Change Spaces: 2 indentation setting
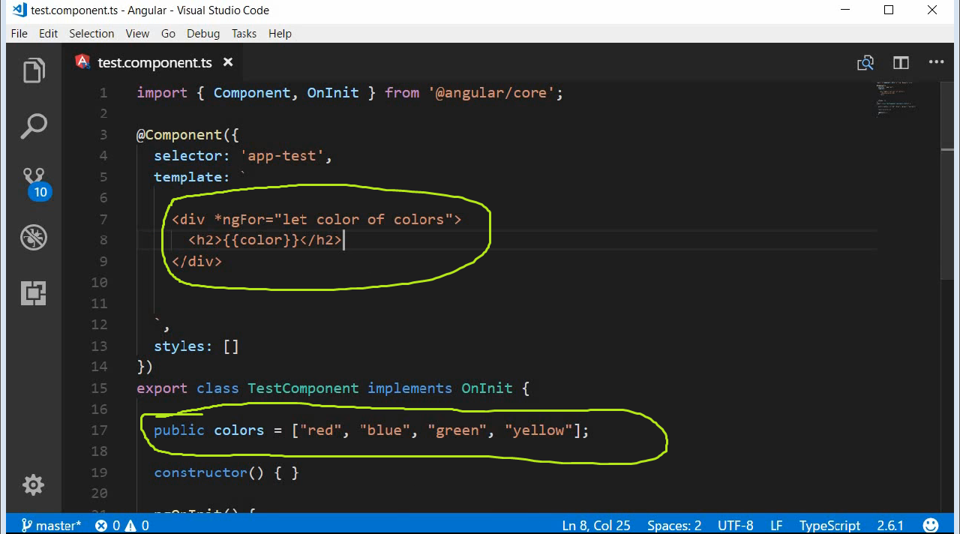Screen dimensions: 960x534 [673, 525]
